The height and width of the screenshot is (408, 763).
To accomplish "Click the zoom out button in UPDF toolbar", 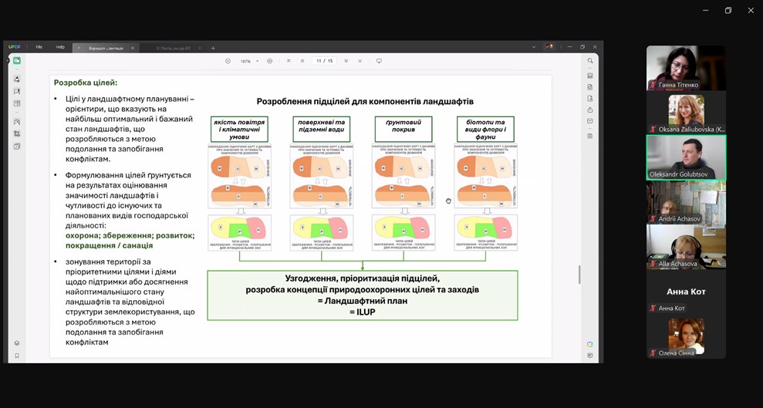I will pyautogui.click(x=228, y=61).
